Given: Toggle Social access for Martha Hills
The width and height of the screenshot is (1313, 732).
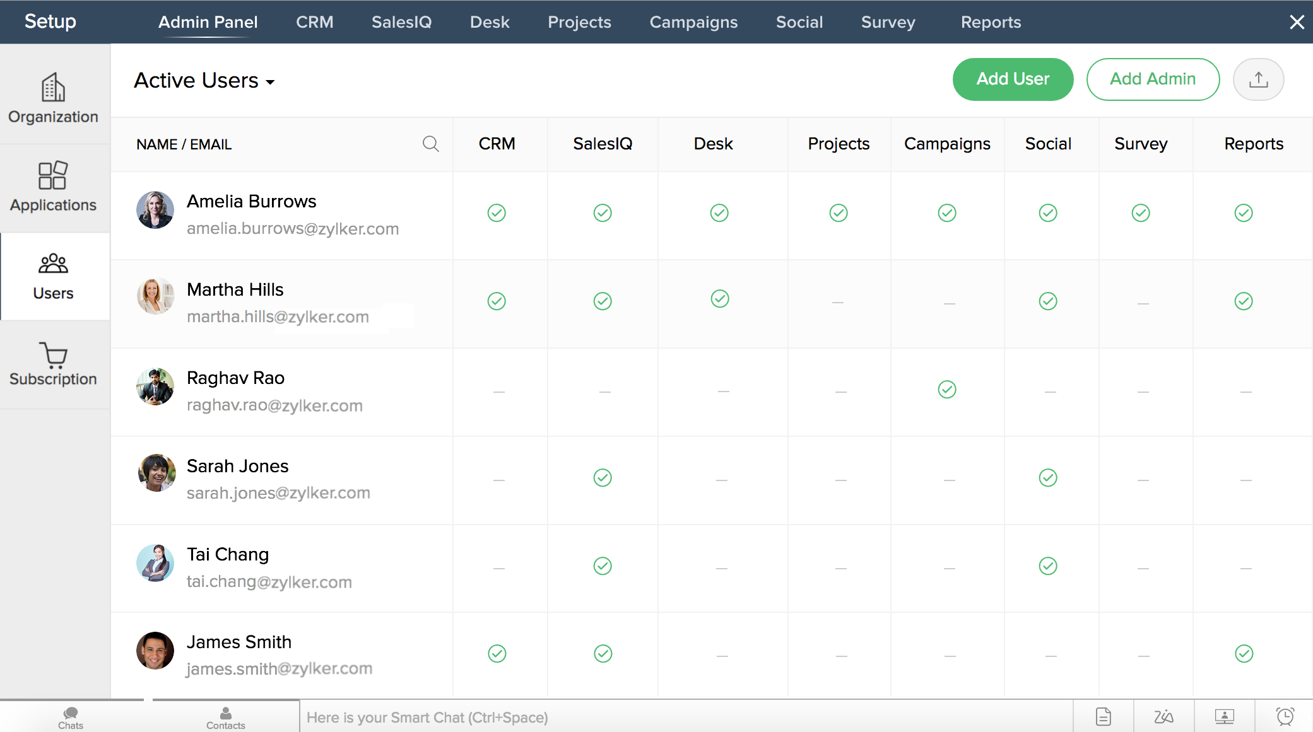Looking at the screenshot, I should tap(1048, 301).
